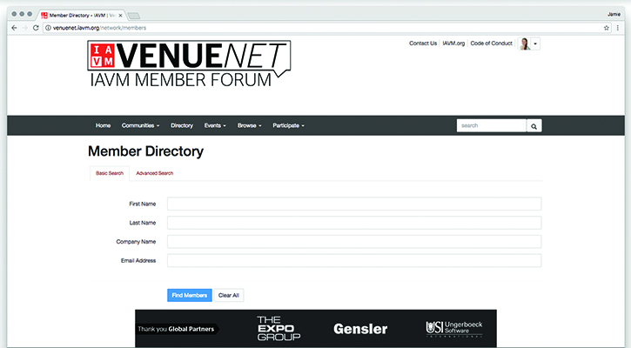Click the site search field
This screenshot has width=631, height=348.
492,126
